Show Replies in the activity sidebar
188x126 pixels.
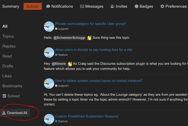pos(9,46)
